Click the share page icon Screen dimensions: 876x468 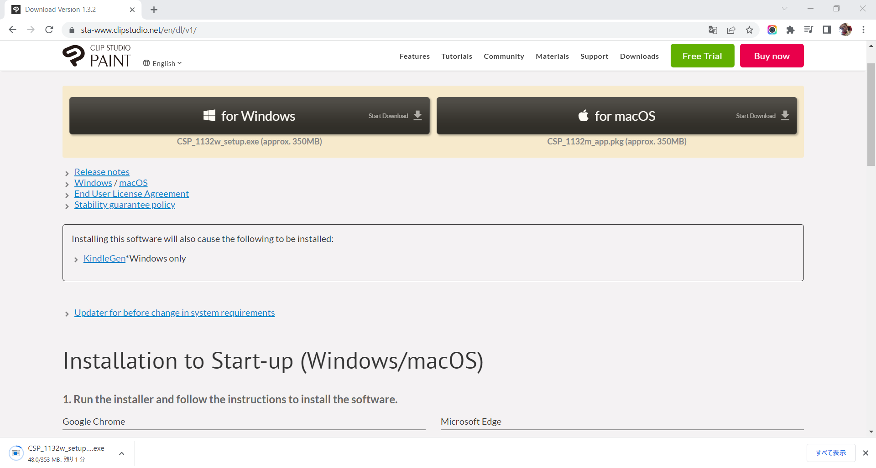point(731,30)
